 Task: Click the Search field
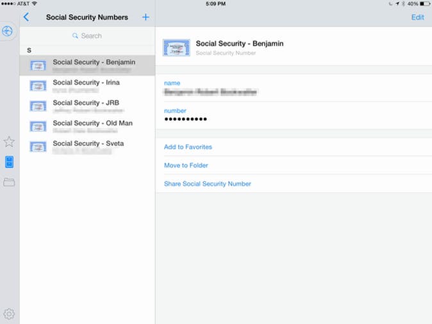coord(87,36)
